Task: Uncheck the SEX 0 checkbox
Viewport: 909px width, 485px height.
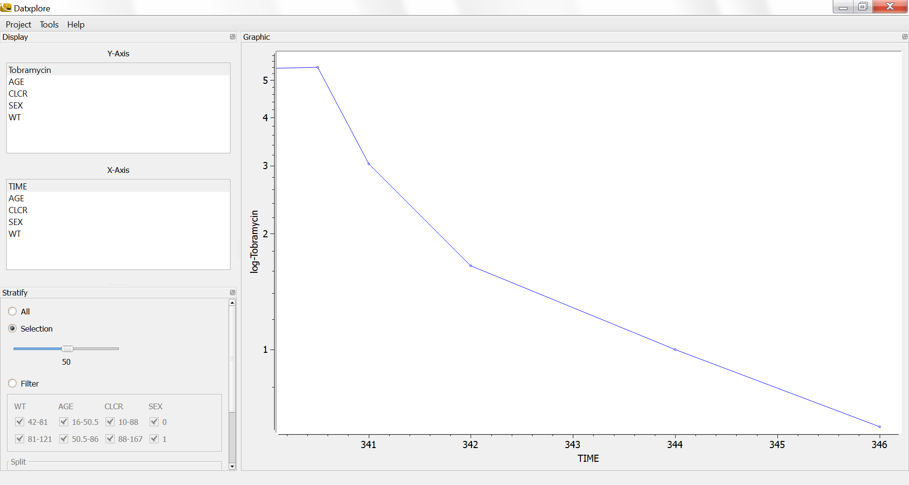Action: pos(154,422)
